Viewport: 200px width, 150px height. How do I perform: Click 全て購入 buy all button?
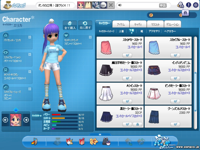[x=70, y=25]
